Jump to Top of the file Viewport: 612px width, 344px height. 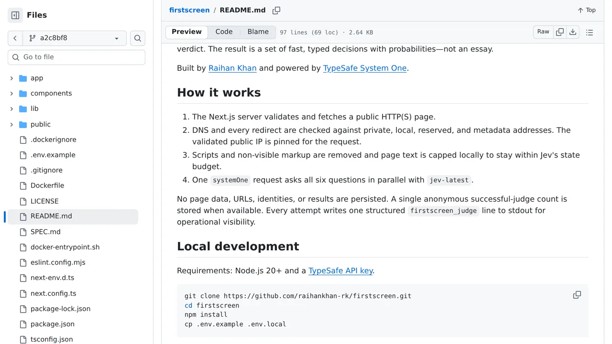(x=587, y=10)
